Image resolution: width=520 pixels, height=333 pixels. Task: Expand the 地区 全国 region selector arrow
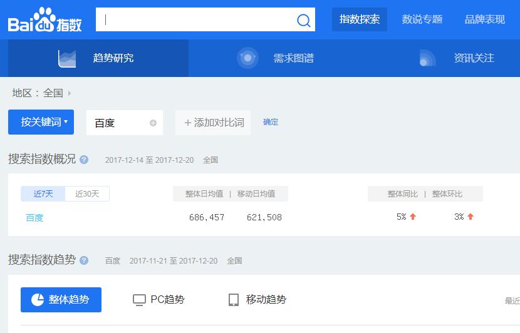pyautogui.click(x=70, y=93)
